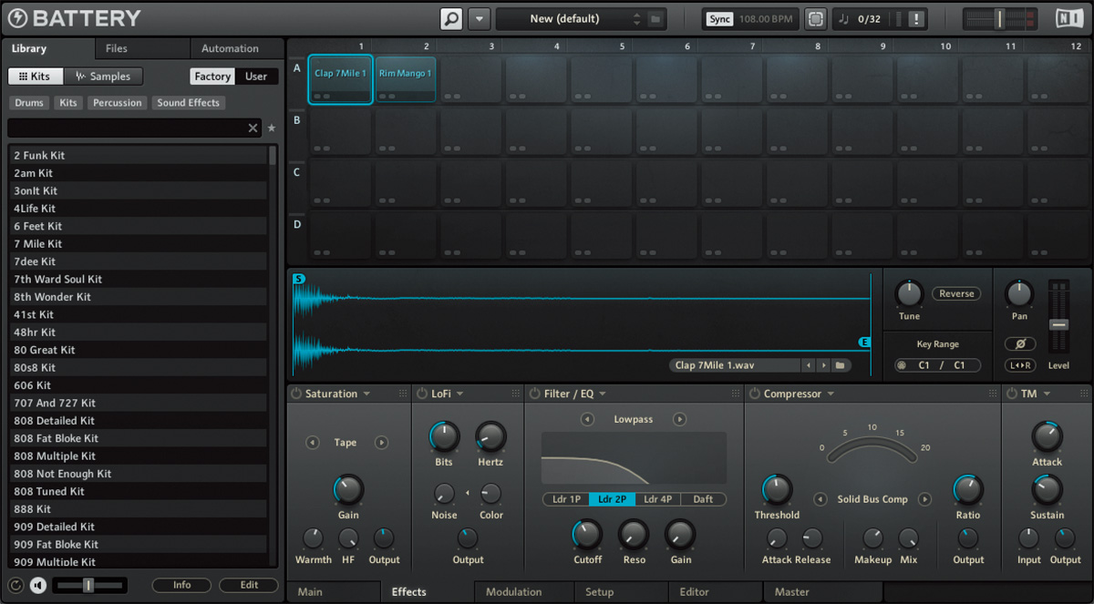Open the sample folder icon beside Clap 7Mile 1.wav
The width and height of the screenshot is (1094, 604).
pyautogui.click(x=839, y=365)
